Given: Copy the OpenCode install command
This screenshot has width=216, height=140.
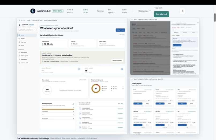Looking at the screenshot, I should click(x=150, y=122).
